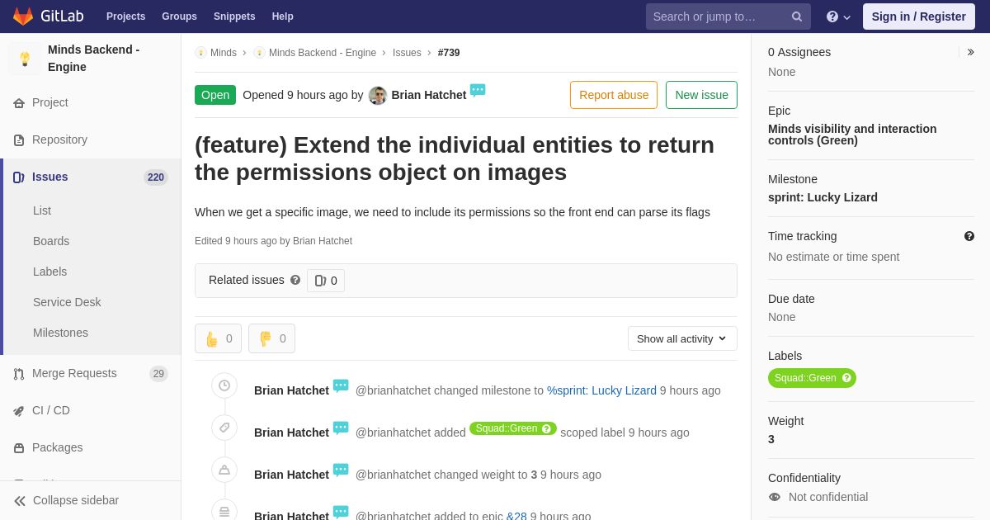Click the Time tracking help icon
Screen dimensions: 990x520
pyautogui.click(x=969, y=236)
